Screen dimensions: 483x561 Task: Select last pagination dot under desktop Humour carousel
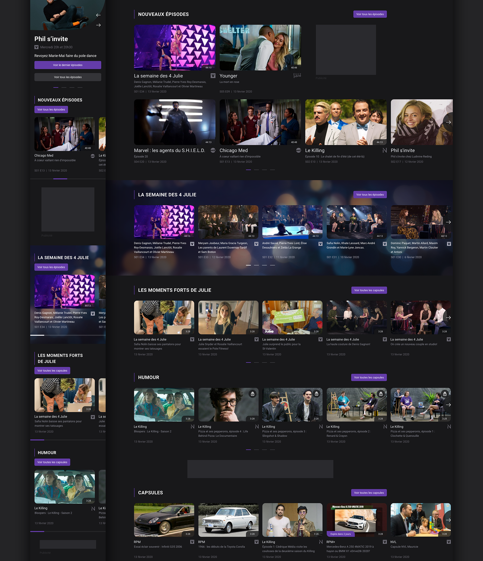272,450
